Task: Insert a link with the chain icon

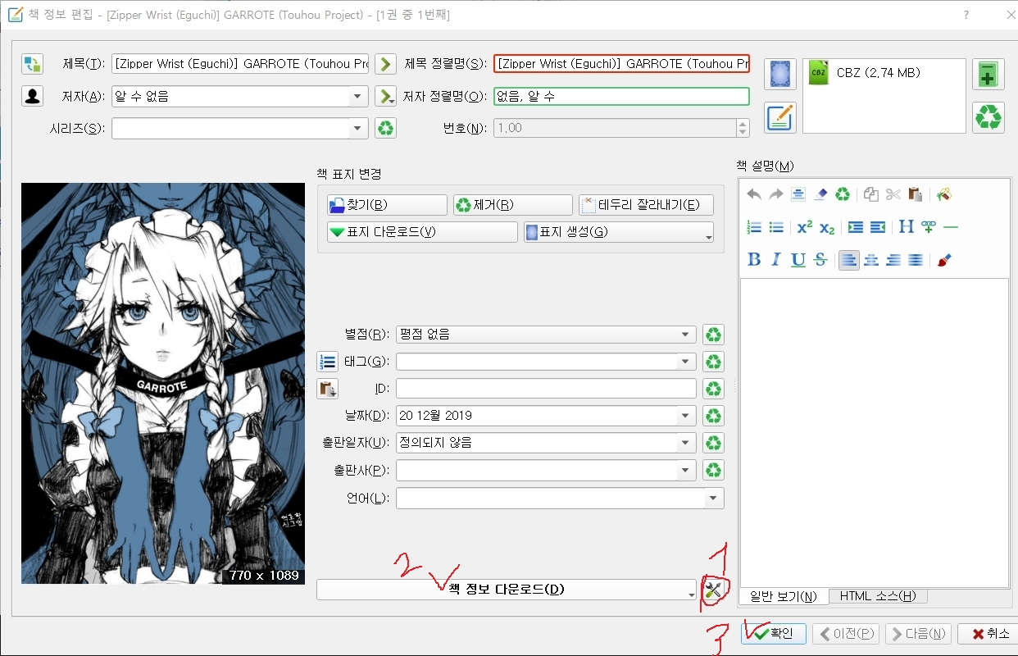Action: (x=929, y=227)
